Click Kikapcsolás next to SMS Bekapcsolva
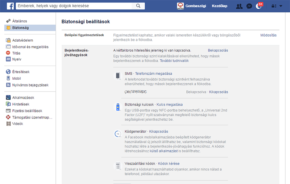The width and height of the screenshot is (290, 184). pos(219,92)
